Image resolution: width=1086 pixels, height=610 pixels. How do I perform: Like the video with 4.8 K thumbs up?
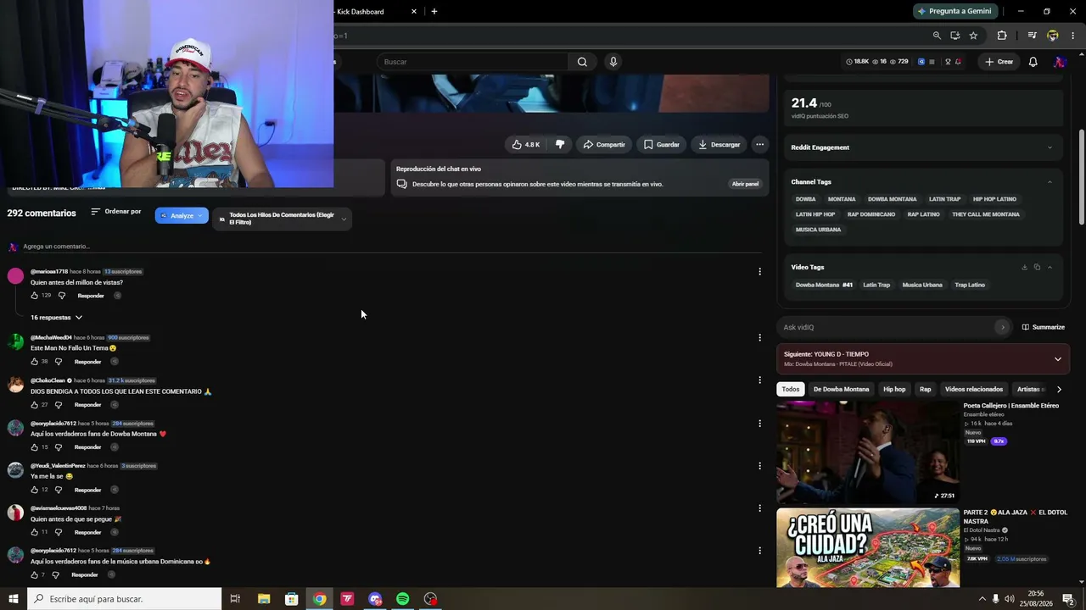tap(526, 145)
